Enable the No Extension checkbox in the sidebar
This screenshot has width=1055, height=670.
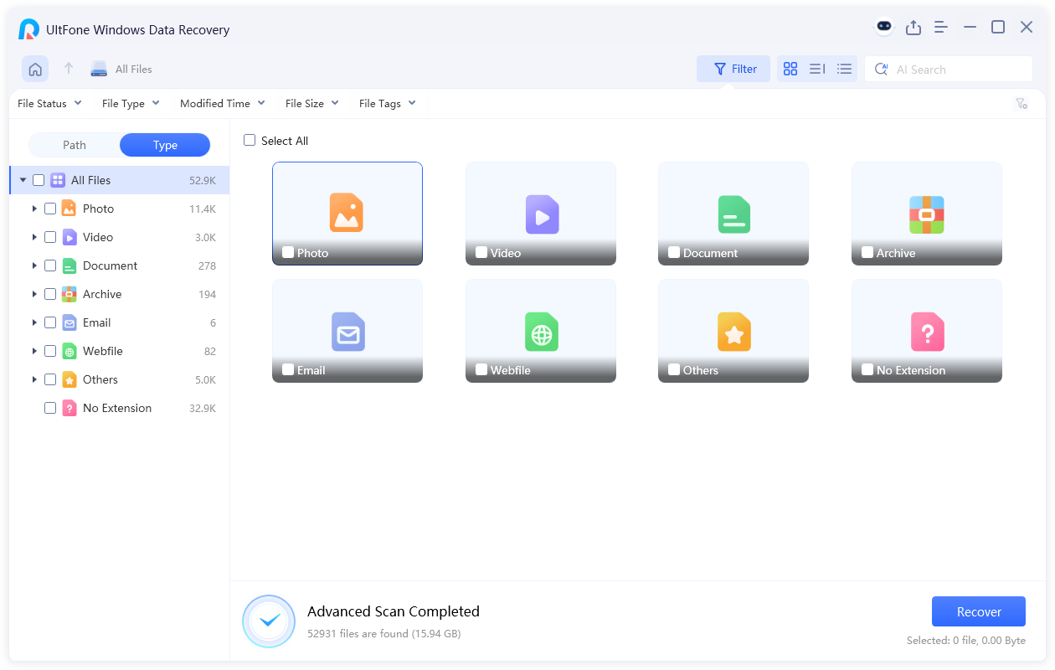(50, 408)
